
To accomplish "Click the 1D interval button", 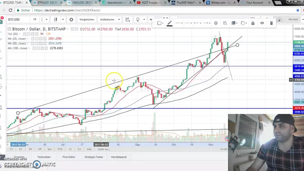I will point(35,19).
